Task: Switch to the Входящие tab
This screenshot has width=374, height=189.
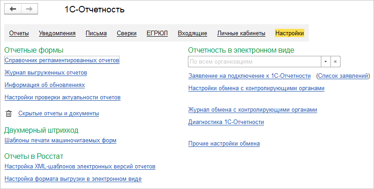Action: pos(192,33)
